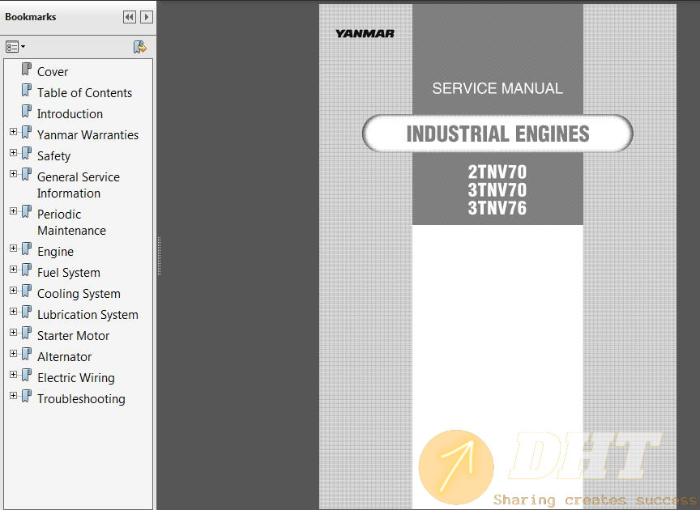
Task: Click the Alternator bookmark icon
Action: tap(27, 354)
